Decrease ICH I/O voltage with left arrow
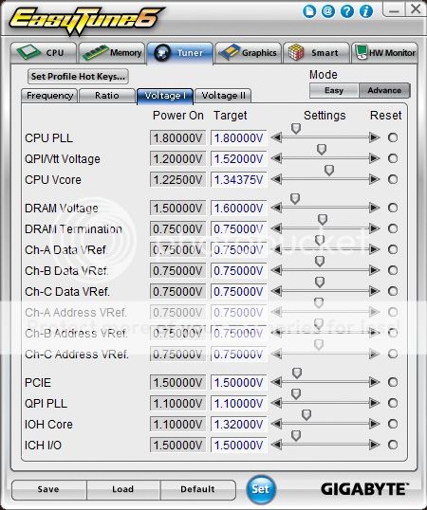The height and width of the screenshot is (510, 427). coord(276,445)
